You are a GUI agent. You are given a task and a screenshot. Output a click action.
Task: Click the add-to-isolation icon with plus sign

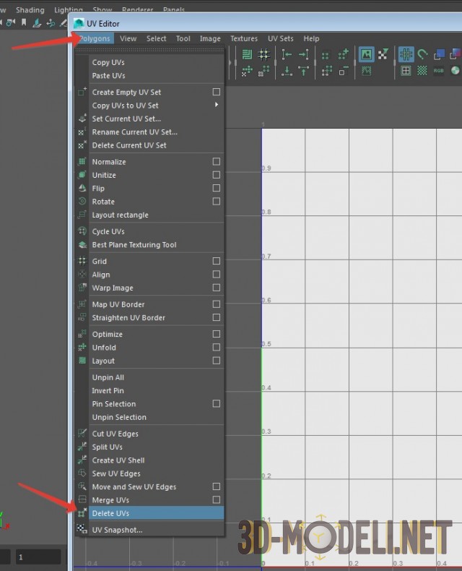tap(344, 55)
